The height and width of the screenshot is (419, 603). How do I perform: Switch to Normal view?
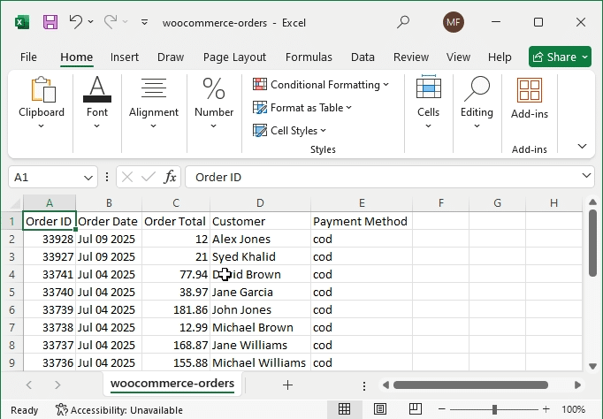(x=344, y=409)
